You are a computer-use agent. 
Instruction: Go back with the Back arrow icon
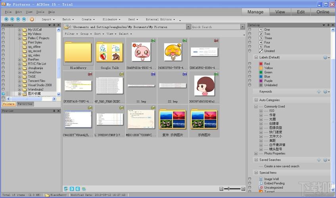coord(12,19)
